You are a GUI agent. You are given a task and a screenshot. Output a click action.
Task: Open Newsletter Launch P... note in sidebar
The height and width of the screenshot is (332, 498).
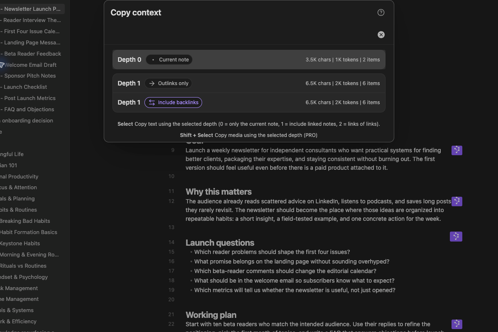(x=32, y=9)
